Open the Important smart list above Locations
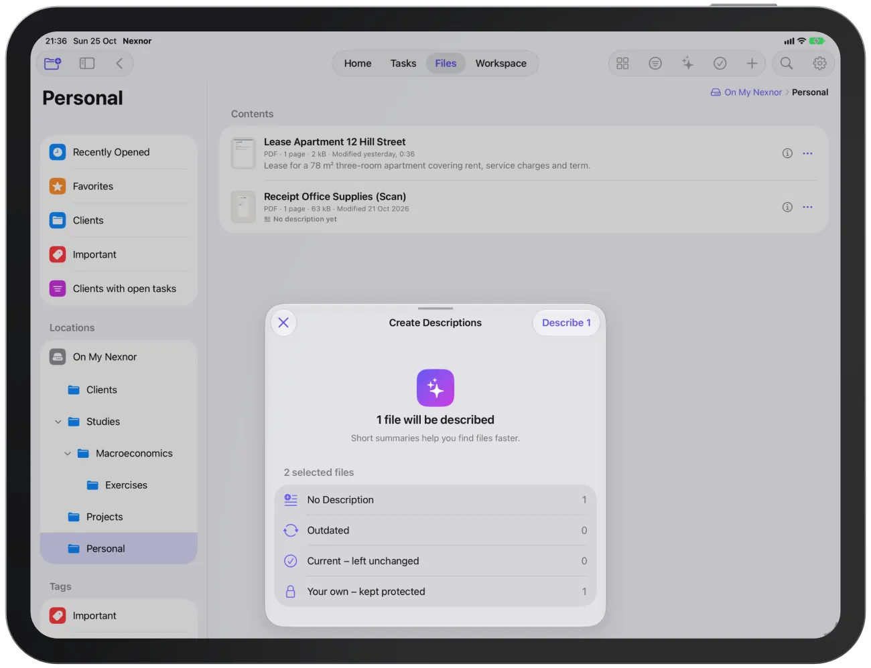Viewport: 871px width, 668px height. click(x=119, y=255)
